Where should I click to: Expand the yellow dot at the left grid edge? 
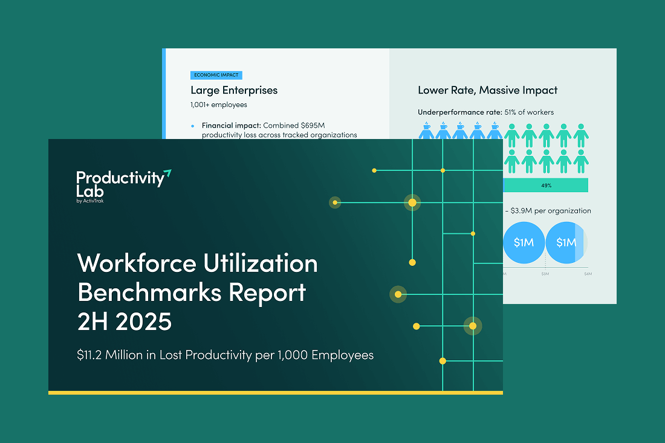coord(335,202)
